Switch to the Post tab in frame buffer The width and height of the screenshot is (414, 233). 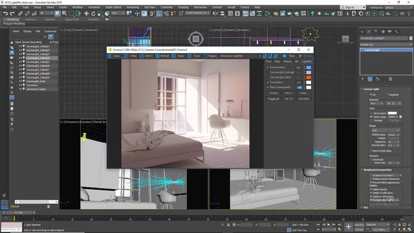[268, 61]
